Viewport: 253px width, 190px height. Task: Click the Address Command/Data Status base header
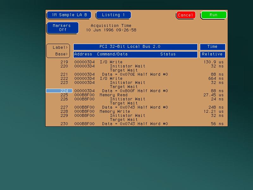coord(135,54)
